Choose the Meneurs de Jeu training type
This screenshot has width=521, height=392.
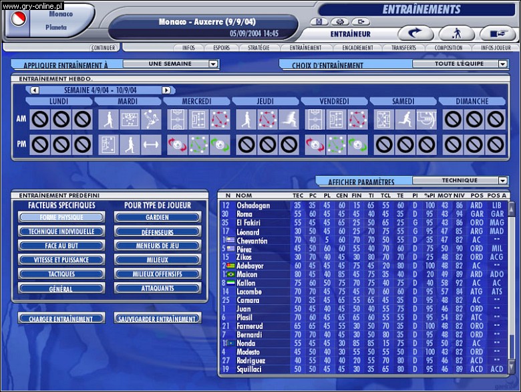point(158,246)
